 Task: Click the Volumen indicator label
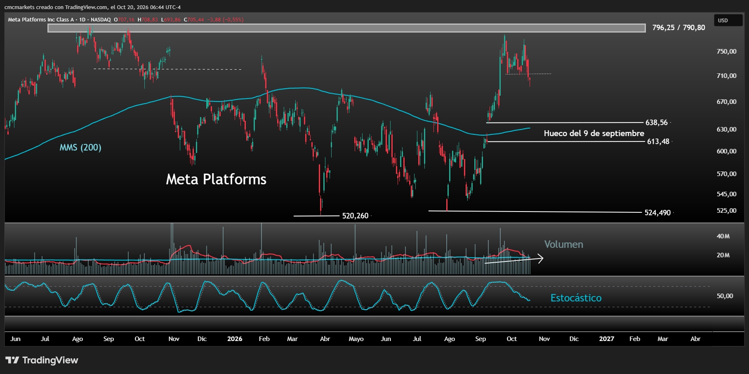pyautogui.click(x=563, y=244)
